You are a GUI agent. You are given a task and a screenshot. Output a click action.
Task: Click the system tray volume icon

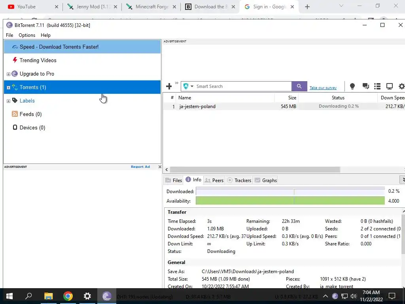[353, 296]
